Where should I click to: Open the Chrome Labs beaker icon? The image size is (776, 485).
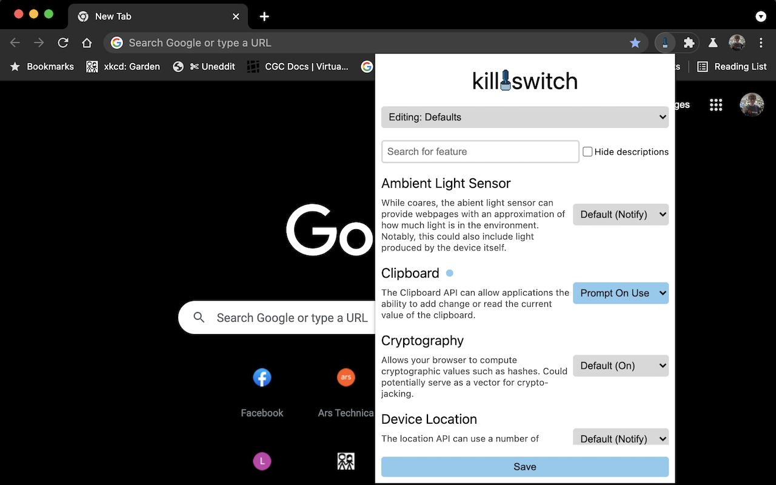coord(713,42)
